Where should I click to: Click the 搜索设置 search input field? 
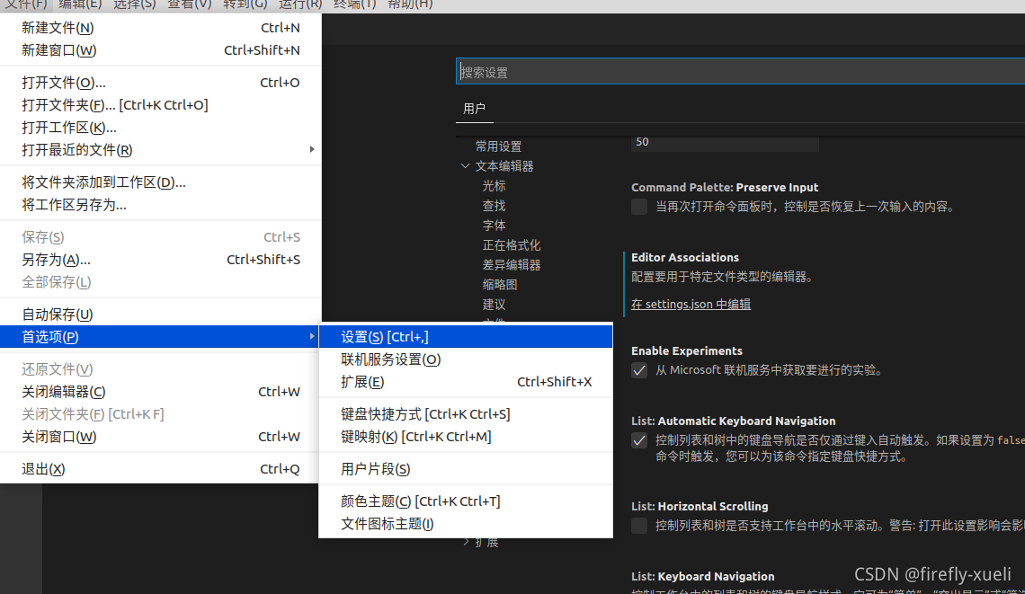click(x=629, y=70)
